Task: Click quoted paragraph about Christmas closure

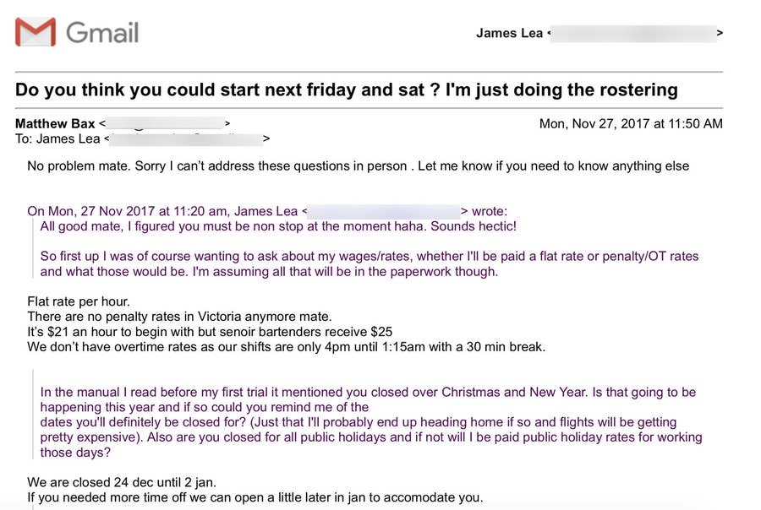Action: pyautogui.click(x=371, y=422)
